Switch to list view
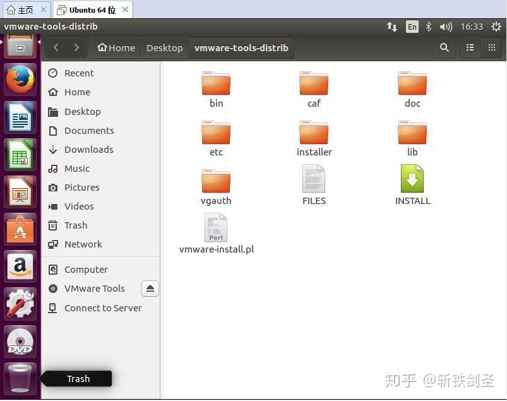 coord(470,47)
